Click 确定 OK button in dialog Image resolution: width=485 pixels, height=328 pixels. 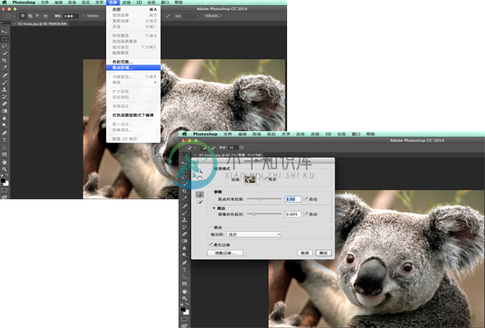(323, 253)
